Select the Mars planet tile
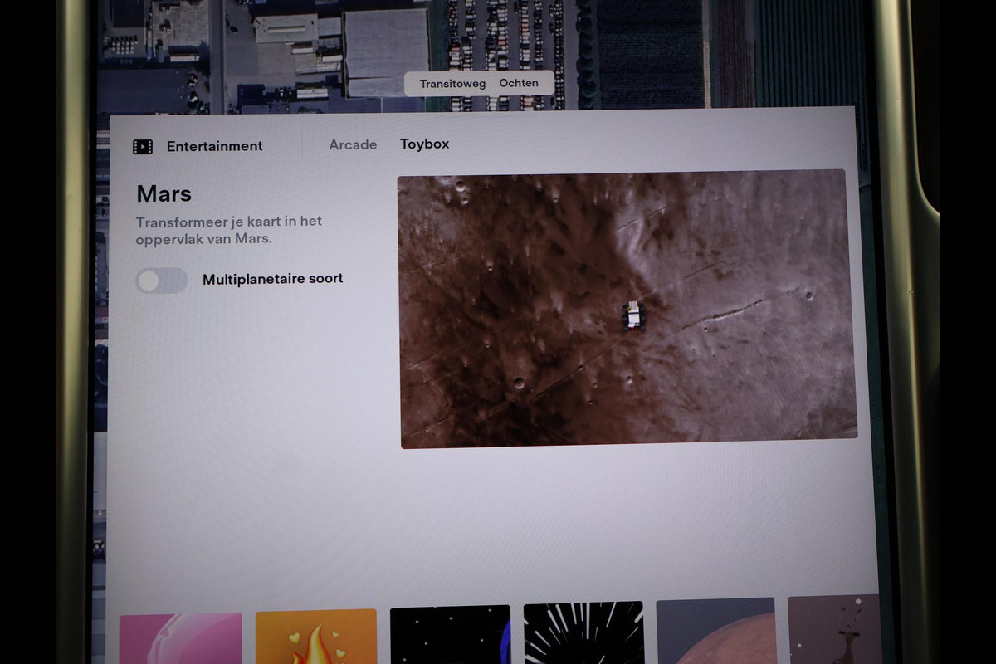 (715, 631)
